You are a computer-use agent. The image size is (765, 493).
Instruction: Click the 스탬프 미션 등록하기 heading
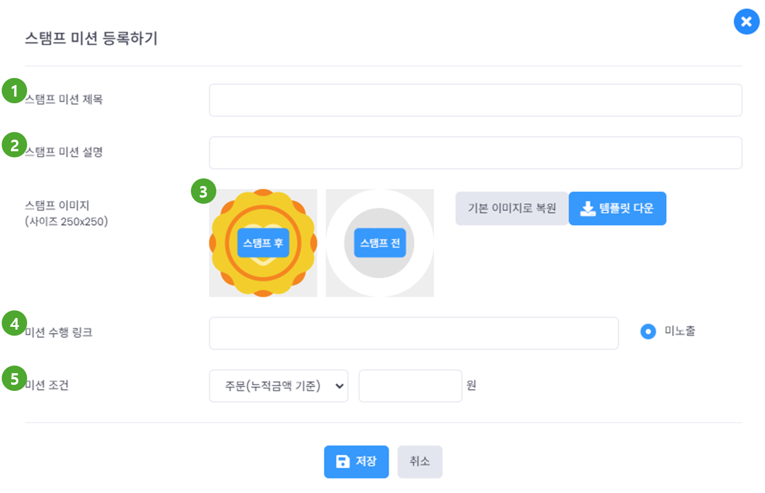point(91,38)
